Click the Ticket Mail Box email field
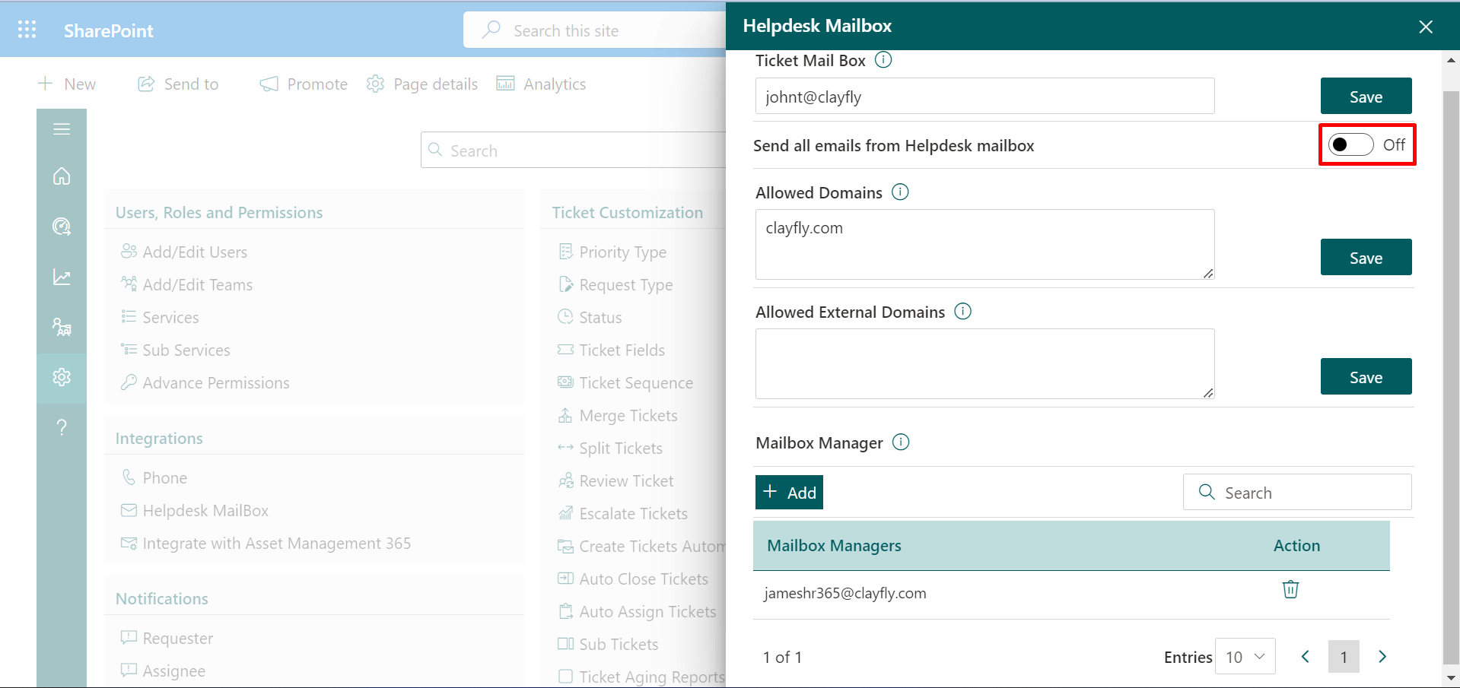Screen dimensions: 1460x688 [x=984, y=97]
